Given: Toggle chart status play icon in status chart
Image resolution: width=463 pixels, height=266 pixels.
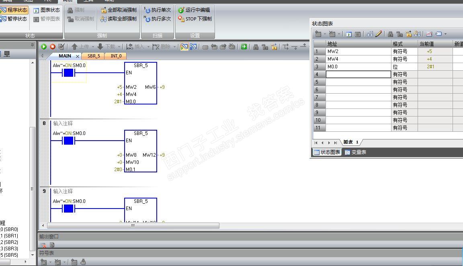Looking at the screenshot, I should tap(349, 34).
